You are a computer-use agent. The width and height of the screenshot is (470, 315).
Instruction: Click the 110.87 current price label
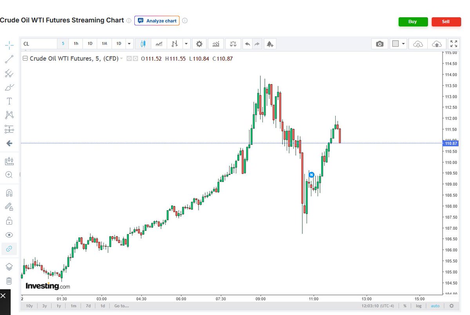point(452,143)
